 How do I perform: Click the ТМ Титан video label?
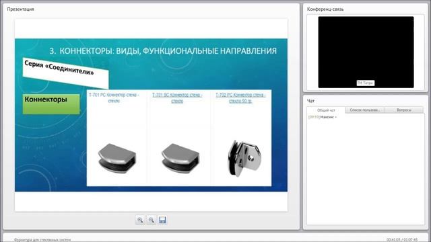(365, 83)
